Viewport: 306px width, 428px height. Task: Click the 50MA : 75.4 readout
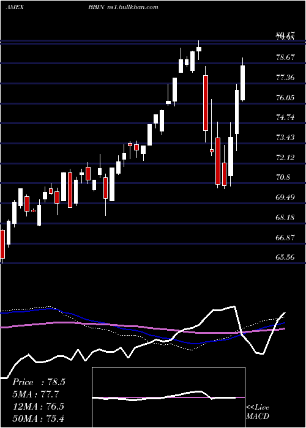click(x=38, y=418)
